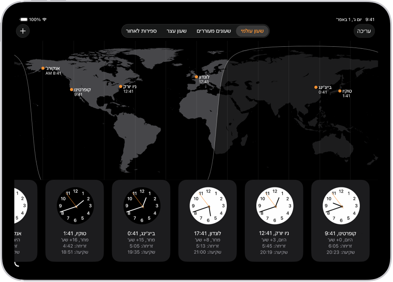
Task: Click the sunrise text זריחה: 5:05
Action: [141, 246]
